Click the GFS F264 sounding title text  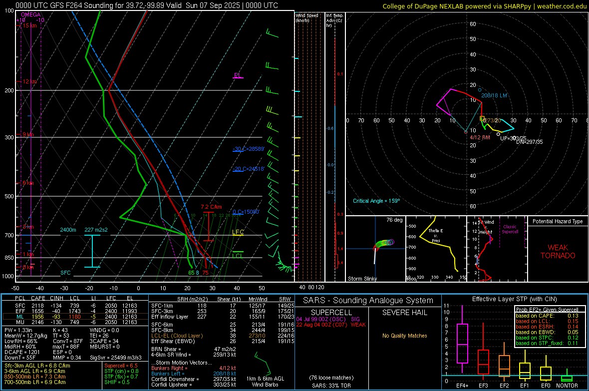click(147, 5)
